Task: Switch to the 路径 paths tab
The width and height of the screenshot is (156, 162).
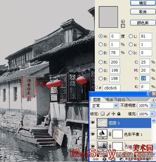Action: click(x=121, y=99)
